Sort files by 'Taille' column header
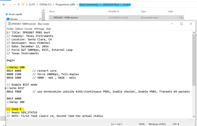The width and height of the screenshot is (197, 126). [171, 11]
